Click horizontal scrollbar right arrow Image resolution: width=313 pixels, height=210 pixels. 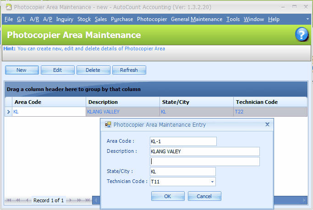tap(304, 200)
